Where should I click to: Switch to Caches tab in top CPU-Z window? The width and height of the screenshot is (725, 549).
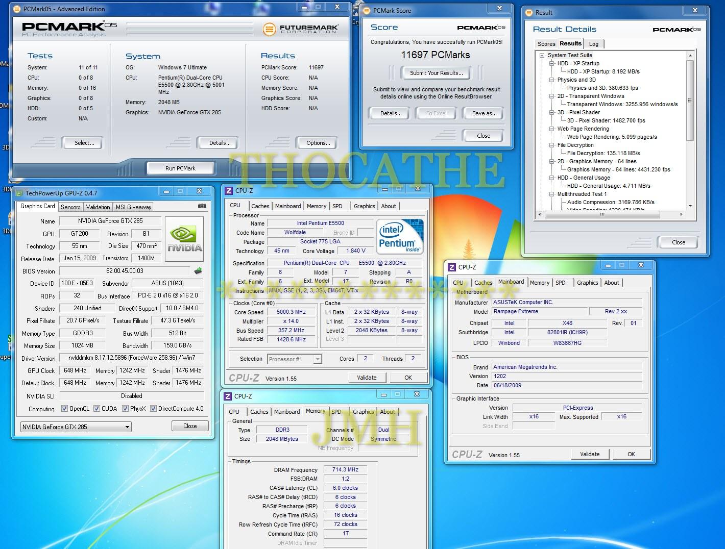coord(260,206)
